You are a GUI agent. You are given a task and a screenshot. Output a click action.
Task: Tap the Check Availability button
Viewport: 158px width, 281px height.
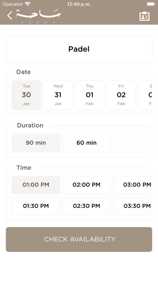(79, 239)
